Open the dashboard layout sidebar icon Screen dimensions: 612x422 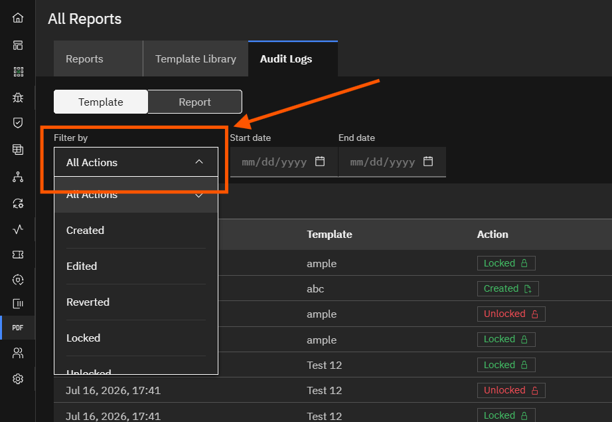click(x=17, y=45)
